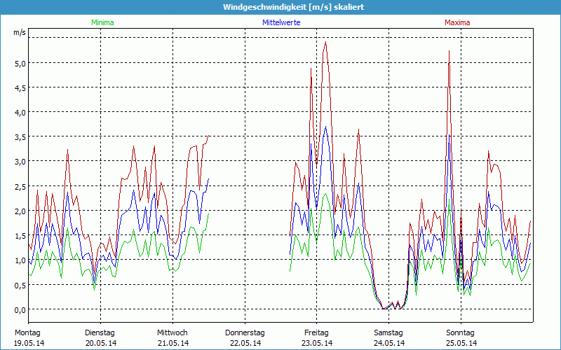
Task: Click the 5,0 tick on y-axis
Action: click(x=20, y=63)
